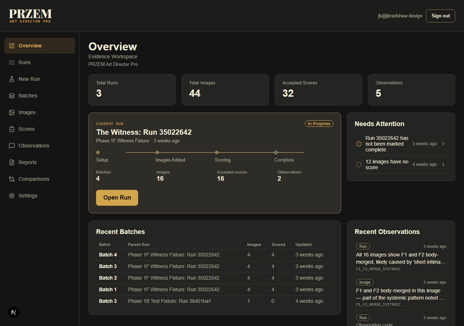
Task: Open Scores from the sidebar
Action: 40,129
